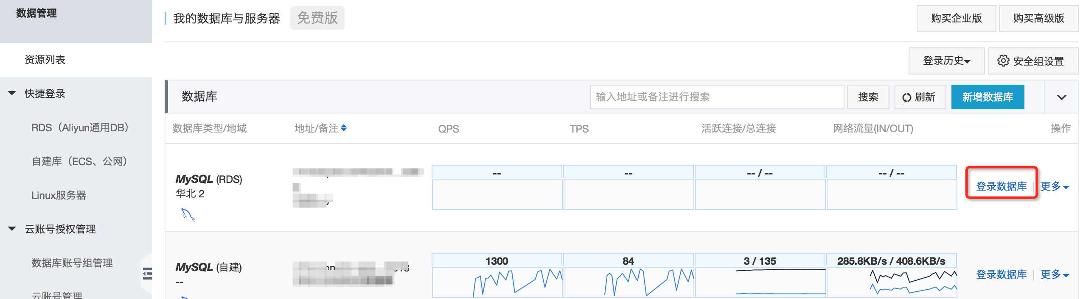Click the sidebar collapse handle icon

[147, 274]
